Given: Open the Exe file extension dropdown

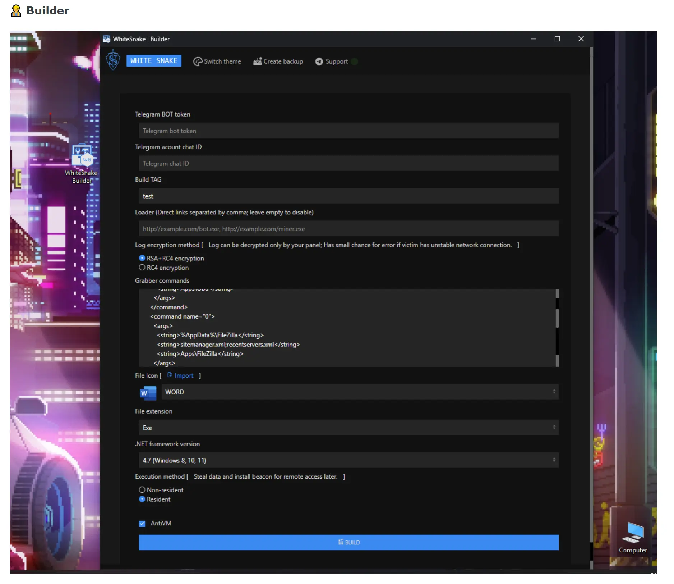Looking at the screenshot, I should tap(348, 427).
